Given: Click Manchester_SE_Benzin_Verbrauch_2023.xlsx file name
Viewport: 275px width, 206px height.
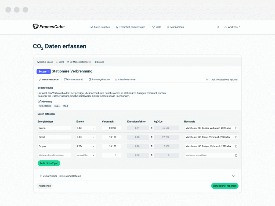Looking at the screenshot, I should coord(208,128).
